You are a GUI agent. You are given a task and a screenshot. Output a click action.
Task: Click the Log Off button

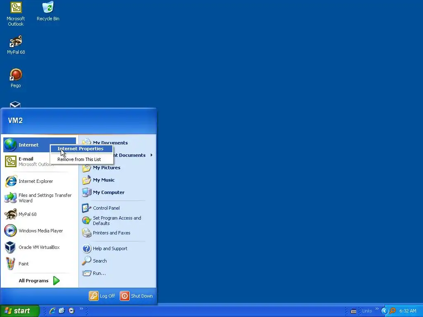[102, 296]
